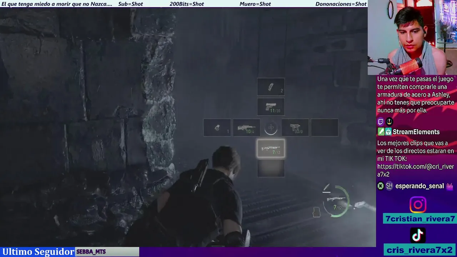This screenshot has width=457, height=257.
Task: Click the 7cristian_rivera7 Instagram handle
Action: (x=420, y=219)
